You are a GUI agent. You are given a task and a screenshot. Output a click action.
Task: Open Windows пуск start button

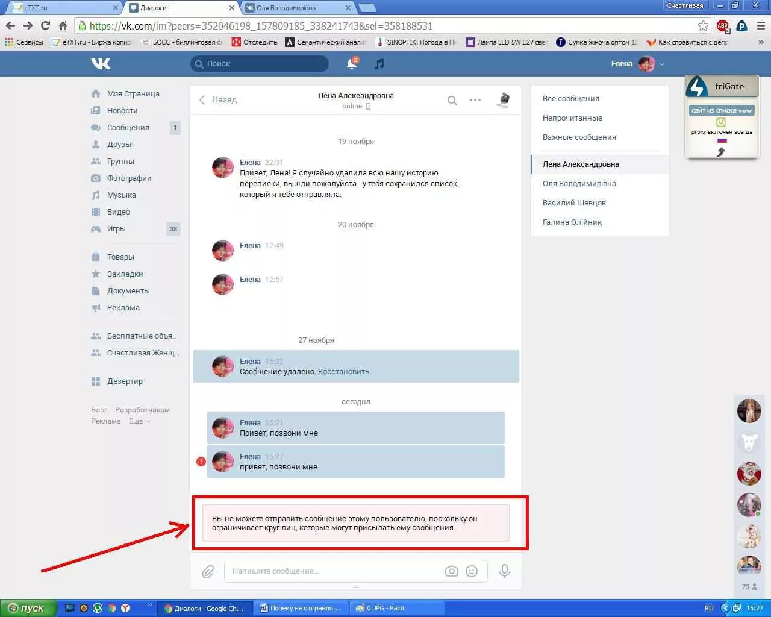[x=28, y=608]
